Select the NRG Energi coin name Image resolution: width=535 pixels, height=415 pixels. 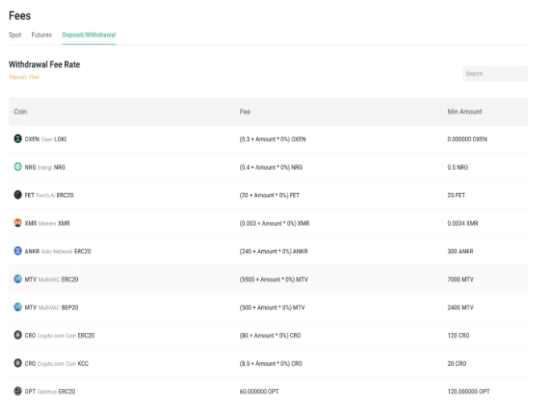coord(45,167)
